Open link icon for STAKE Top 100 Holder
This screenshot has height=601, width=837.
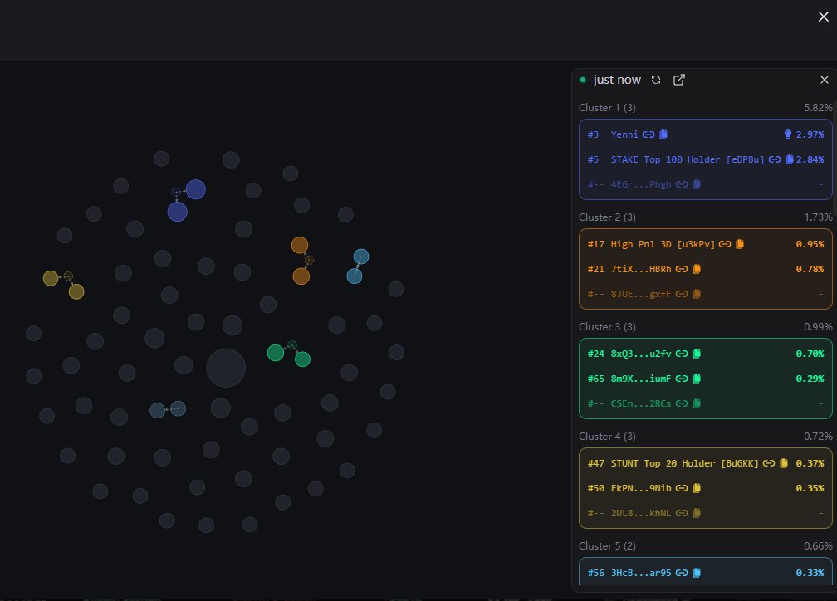[775, 159]
